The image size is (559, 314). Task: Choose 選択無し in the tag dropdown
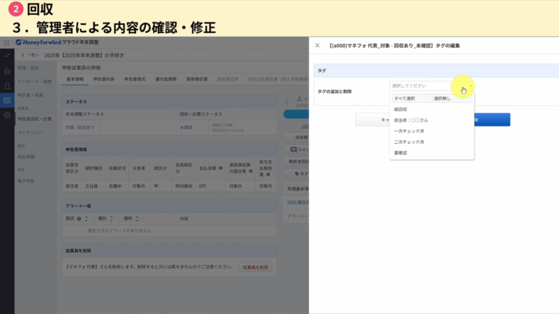442,99
